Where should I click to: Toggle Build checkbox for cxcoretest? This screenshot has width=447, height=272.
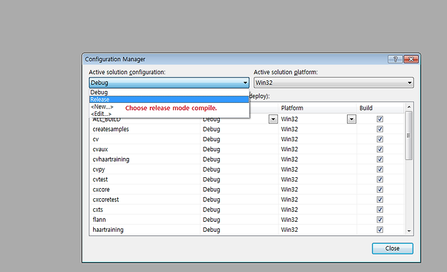[x=380, y=200]
